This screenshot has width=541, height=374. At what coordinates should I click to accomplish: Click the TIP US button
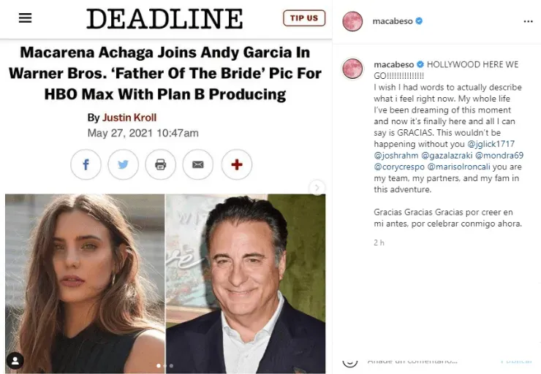pyautogui.click(x=303, y=18)
